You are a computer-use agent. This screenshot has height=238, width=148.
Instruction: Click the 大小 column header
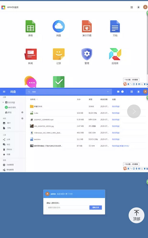[x=79, y=100]
